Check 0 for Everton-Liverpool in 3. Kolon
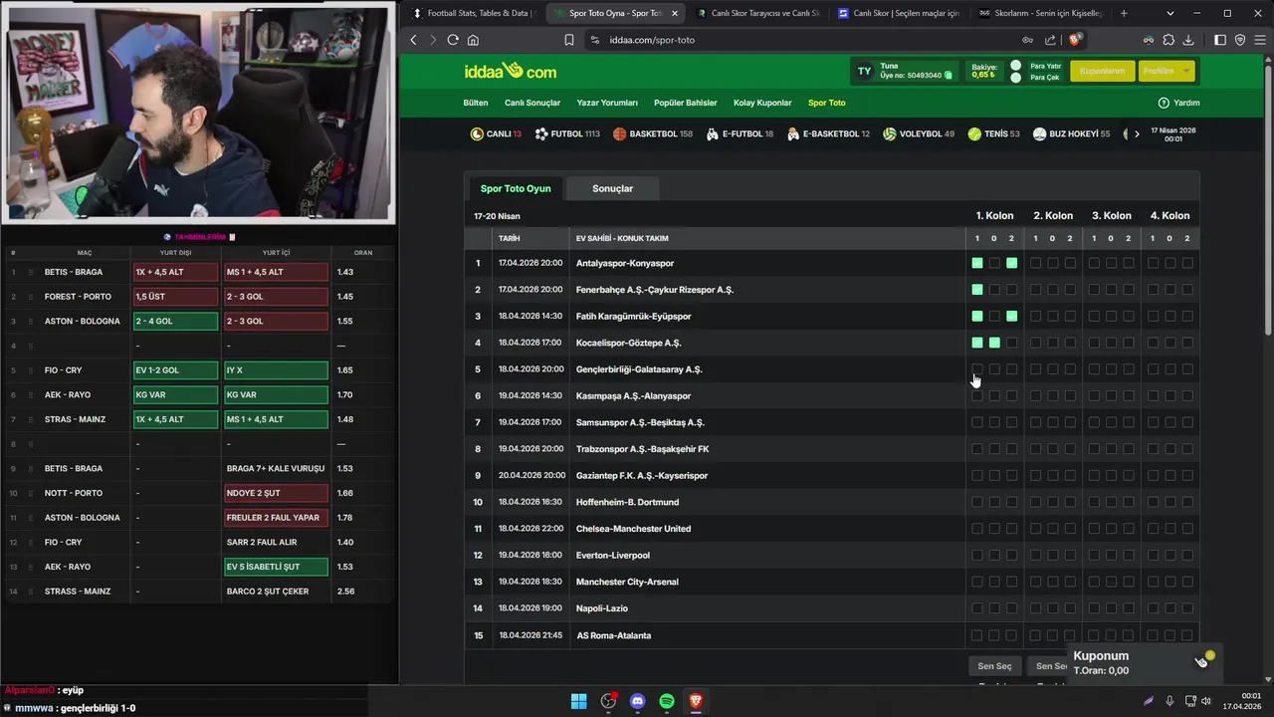The image size is (1274, 717). point(1111,555)
